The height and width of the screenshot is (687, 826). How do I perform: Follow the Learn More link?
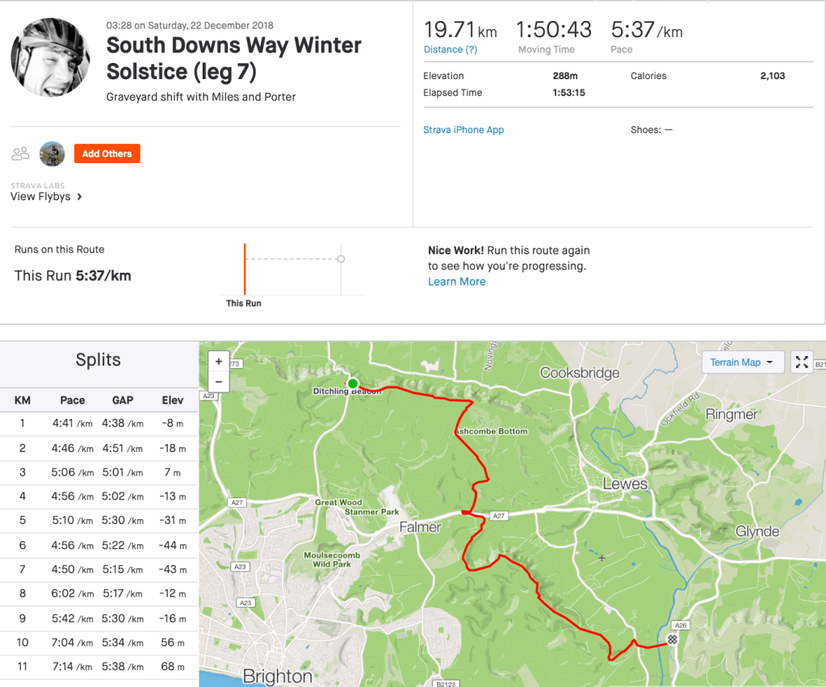point(456,282)
